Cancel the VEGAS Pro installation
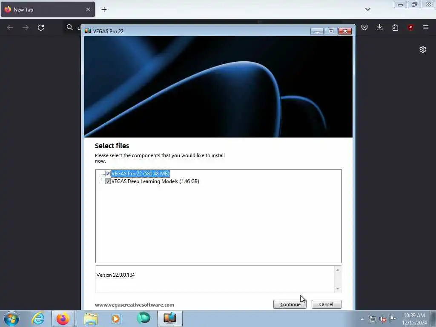 coord(326,304)
